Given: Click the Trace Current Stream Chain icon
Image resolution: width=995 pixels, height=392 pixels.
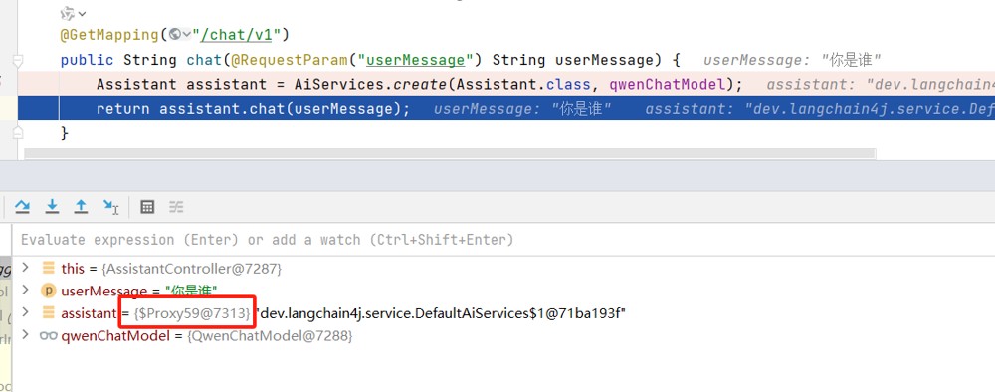Looking at the screenshot, I should [x=176, y=207].
